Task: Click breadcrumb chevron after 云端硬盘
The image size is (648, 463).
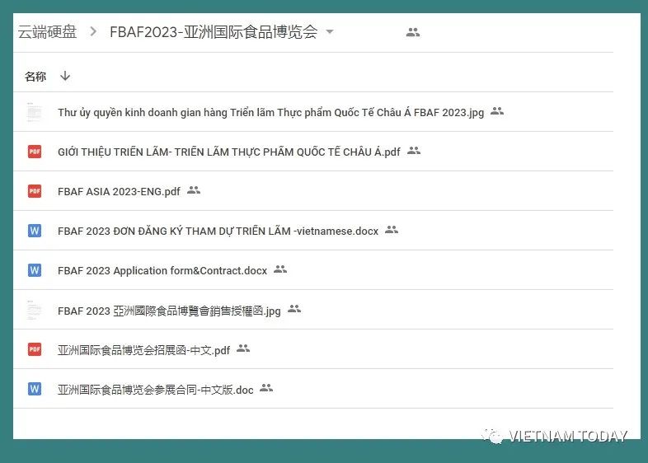Action: pyautogui.click(x=93, y=32)
